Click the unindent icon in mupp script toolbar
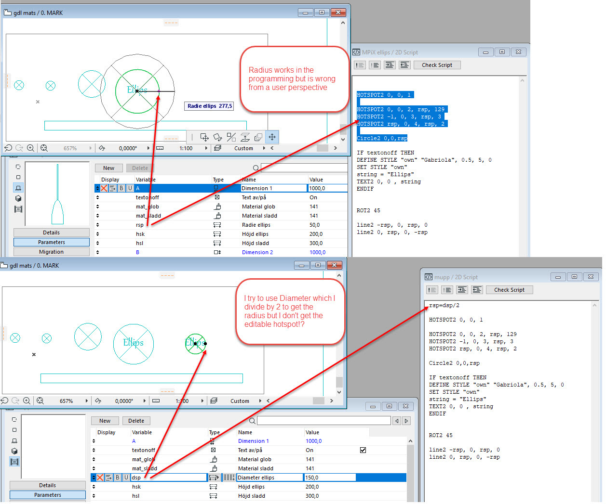The height and width of the screenshot is (504, 606). click(477, 290)
